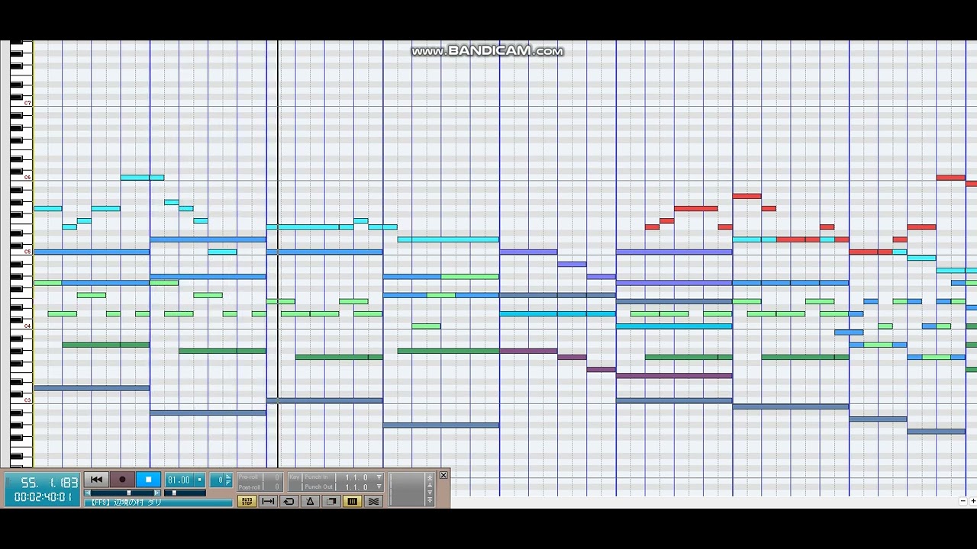Click the horizontal zoom in plus button

[x=972, y=501]
